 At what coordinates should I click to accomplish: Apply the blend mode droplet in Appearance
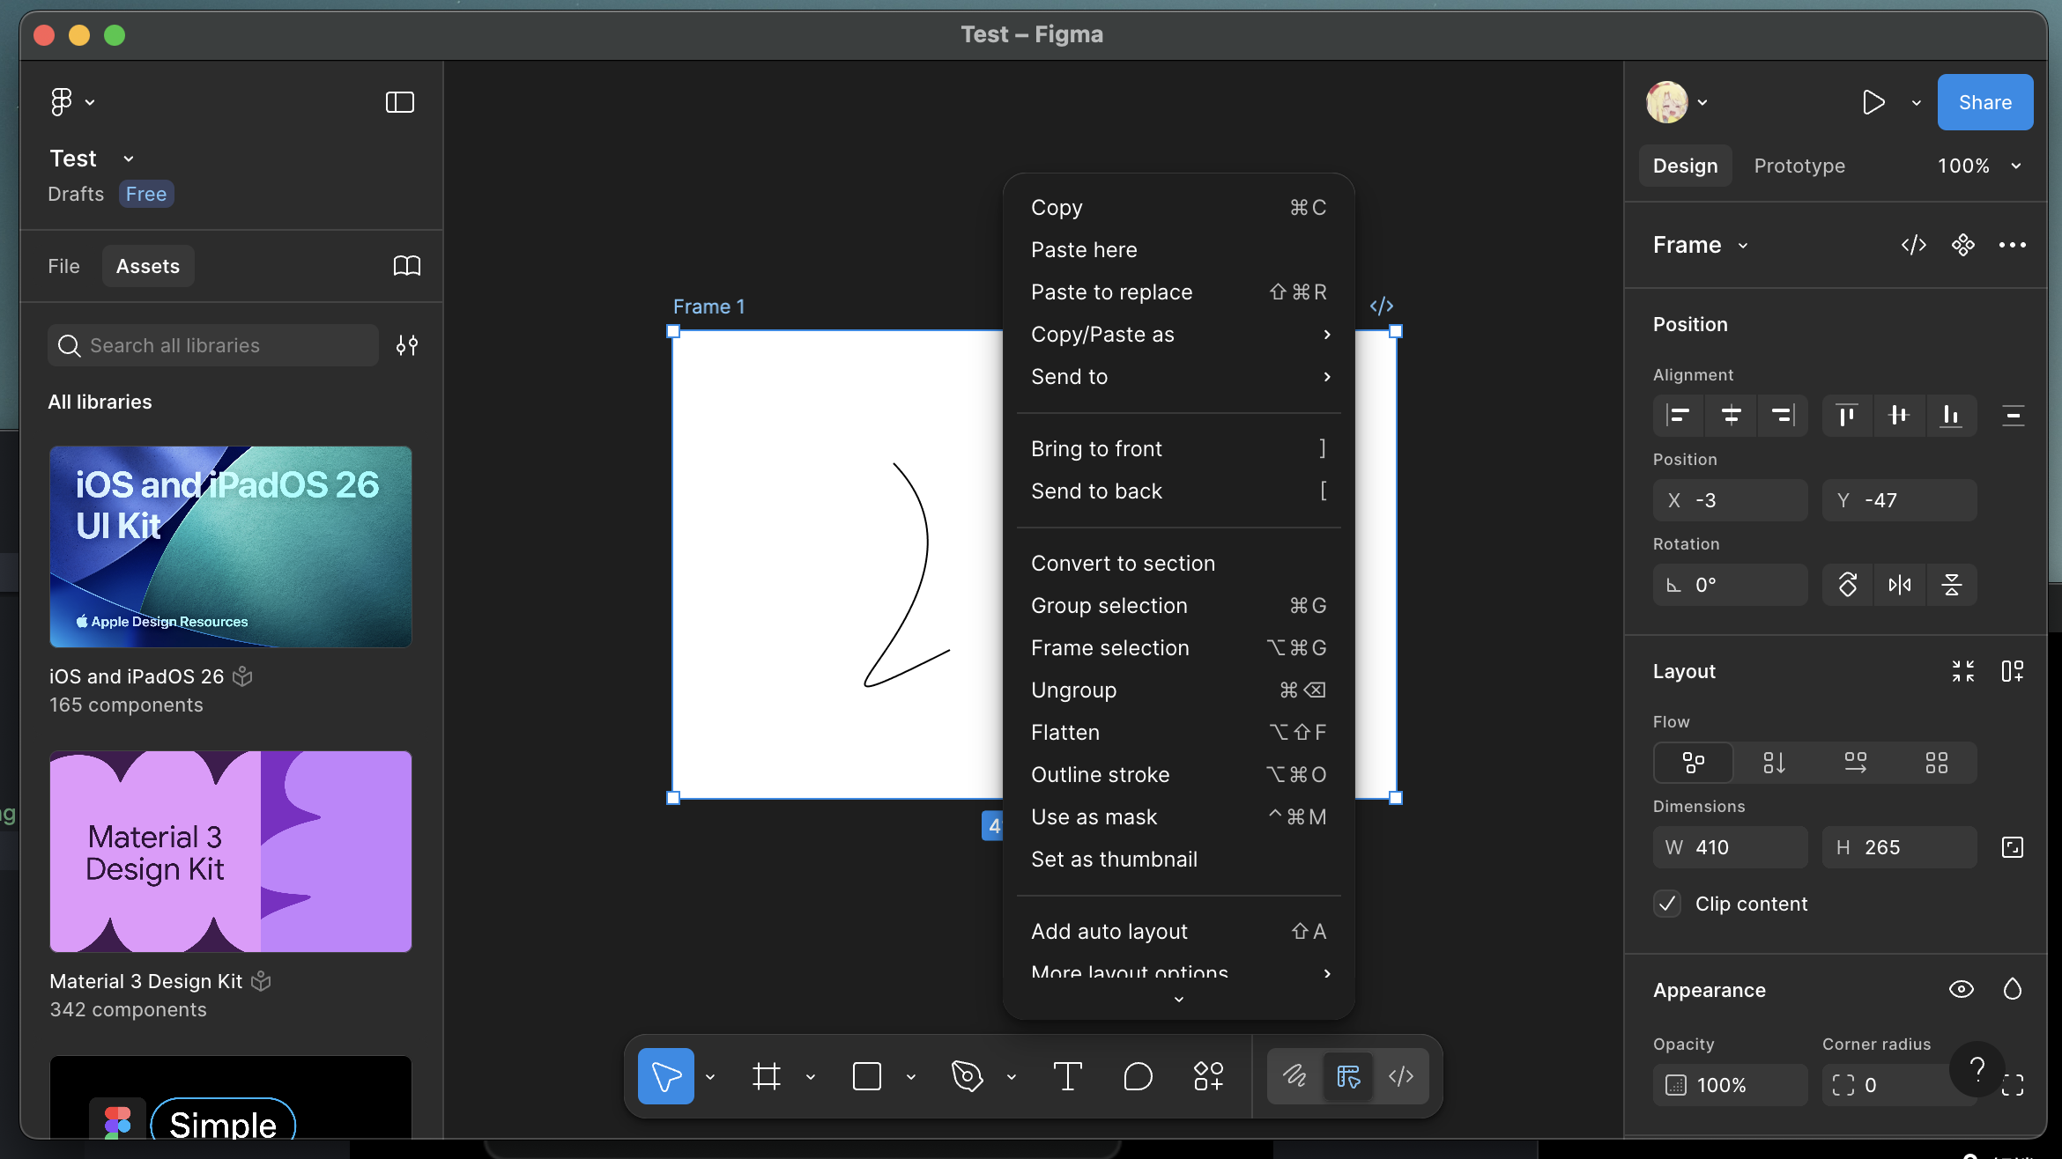click(x=2012, y=989)
